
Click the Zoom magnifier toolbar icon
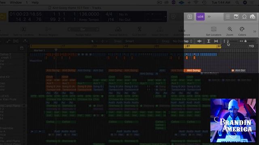point(230,29)
